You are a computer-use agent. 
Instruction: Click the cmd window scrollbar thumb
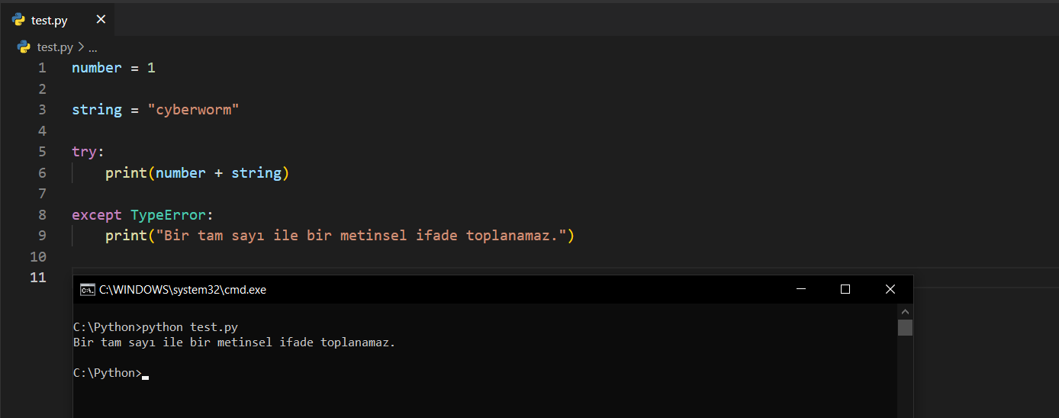tap(905, 327)
